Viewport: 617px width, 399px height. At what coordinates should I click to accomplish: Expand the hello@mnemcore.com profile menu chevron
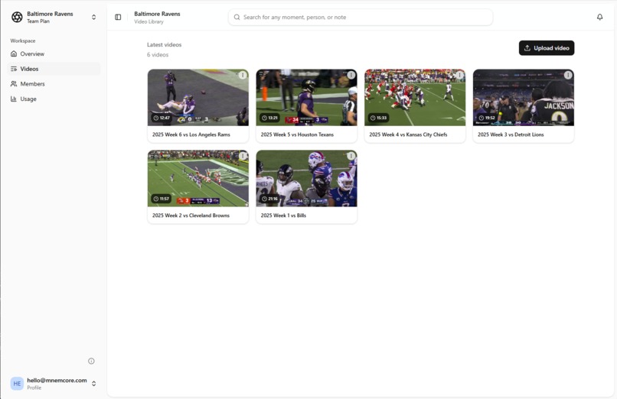tap(93, 384)
